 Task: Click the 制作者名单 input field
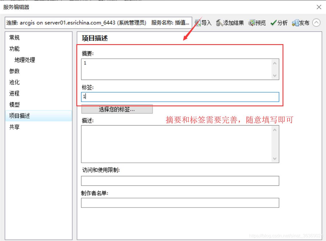(x=180, y=203)
